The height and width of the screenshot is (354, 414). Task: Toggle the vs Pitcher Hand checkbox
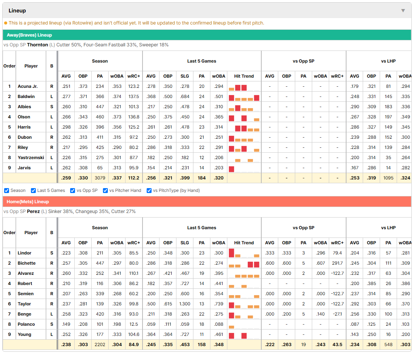click(105, 191)
